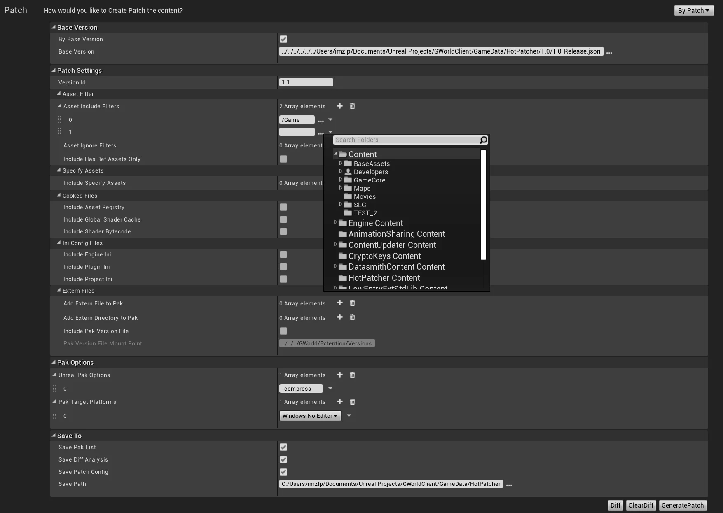Disable Save Diff Analysis option
Viewport: 723px width, 513px height.
(283, 459)
